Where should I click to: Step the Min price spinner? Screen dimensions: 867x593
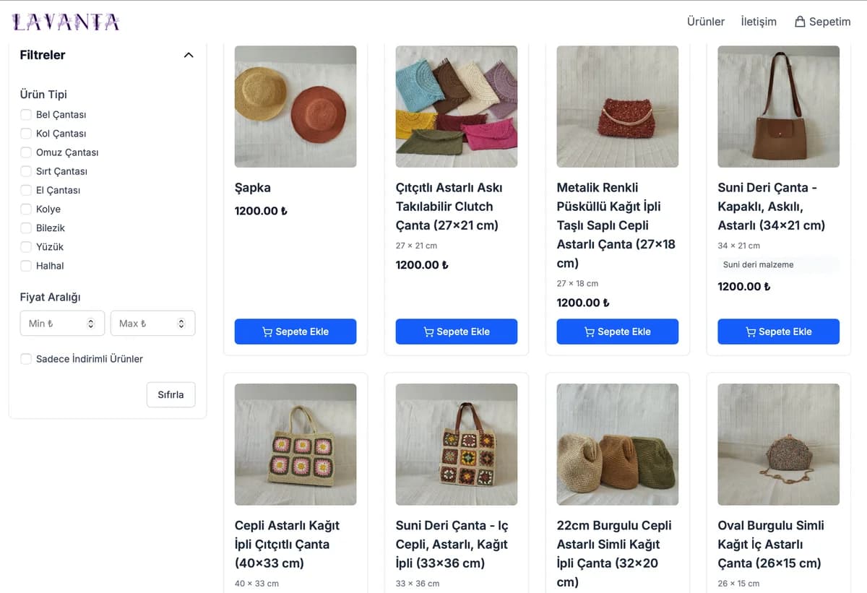coord(91,324)
